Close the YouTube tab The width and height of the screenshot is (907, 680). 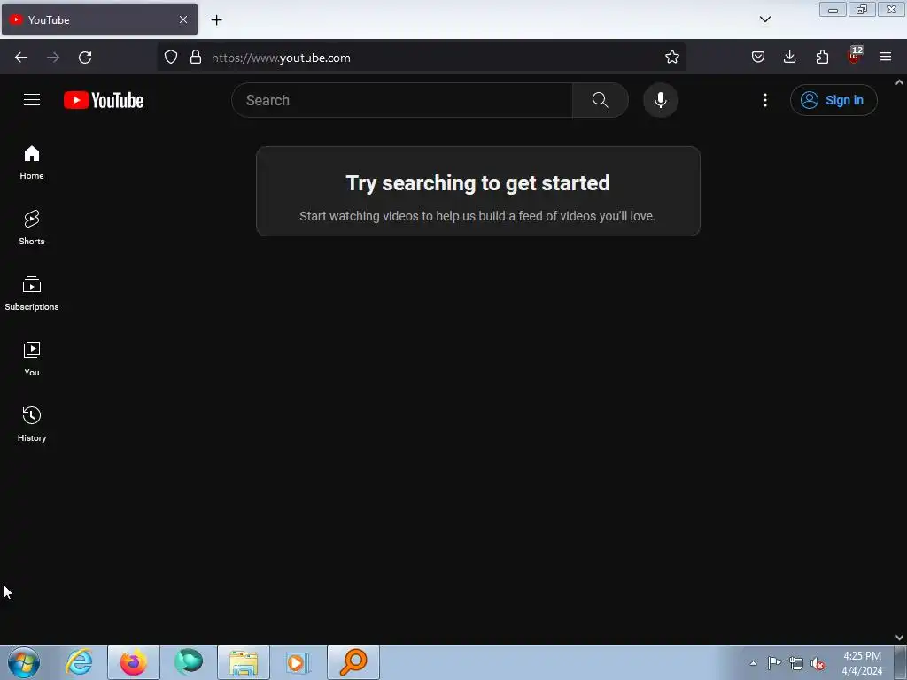pos(183,19)
